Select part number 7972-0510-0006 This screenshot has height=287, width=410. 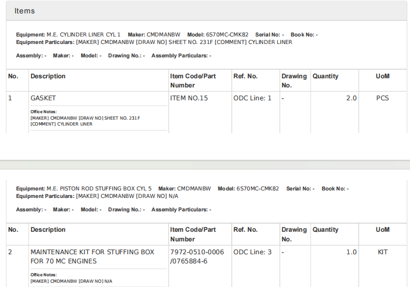pos(197,252)
